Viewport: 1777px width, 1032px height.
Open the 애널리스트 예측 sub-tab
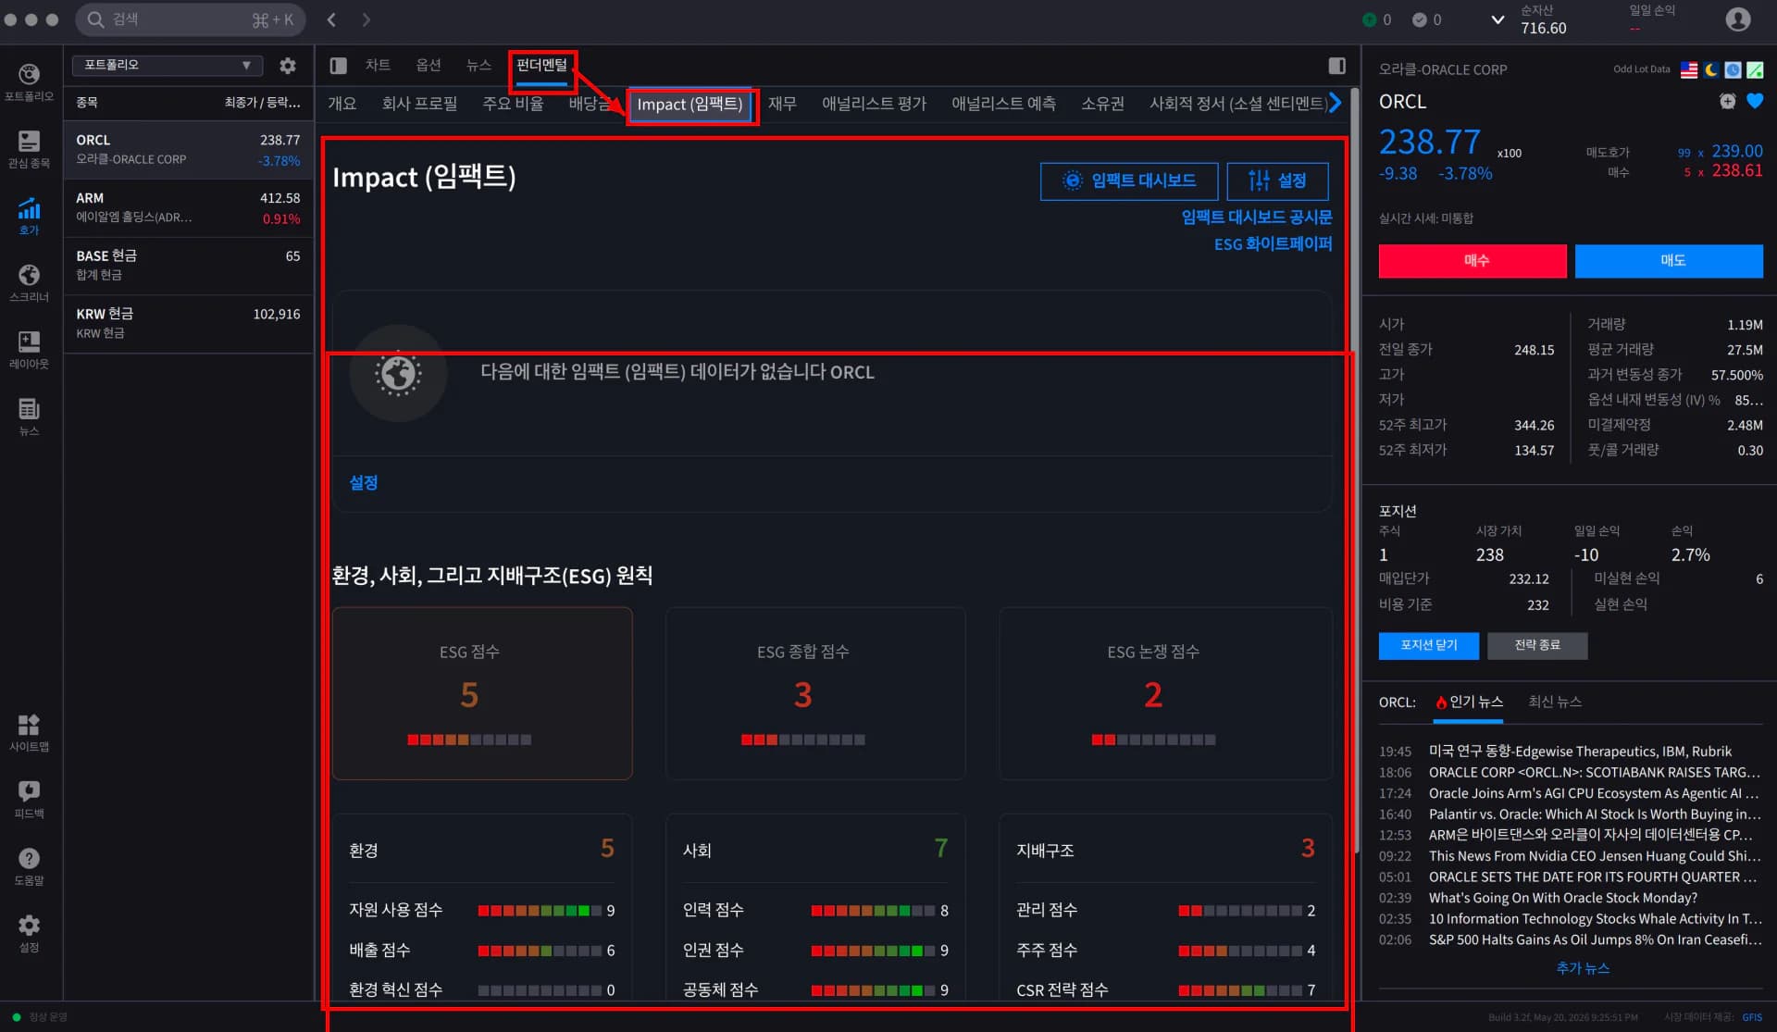tap(1003, 104)
